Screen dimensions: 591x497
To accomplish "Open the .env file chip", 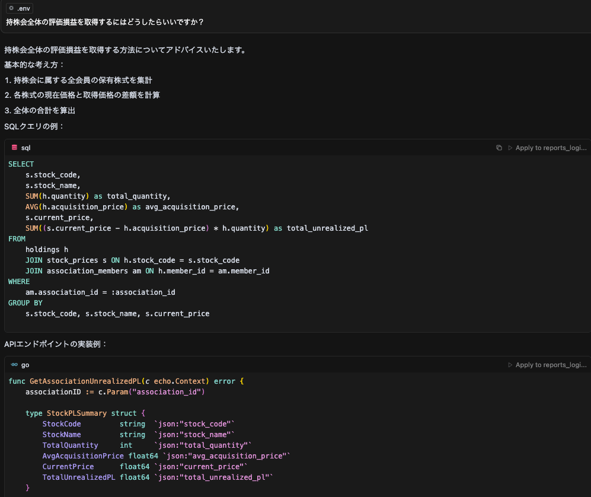I will [x=20, y=8].
